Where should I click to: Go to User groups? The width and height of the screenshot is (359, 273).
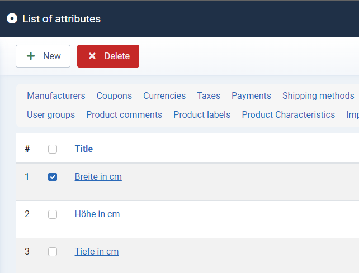[x=51, y=114]
